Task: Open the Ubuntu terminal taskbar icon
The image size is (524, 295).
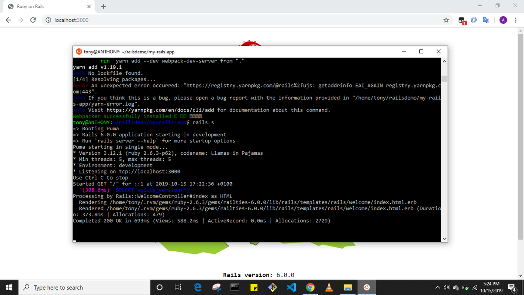Action: click(x=366, y=287)
